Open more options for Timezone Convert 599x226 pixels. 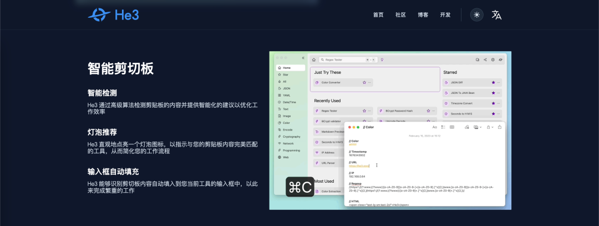[x=499, y=103]
